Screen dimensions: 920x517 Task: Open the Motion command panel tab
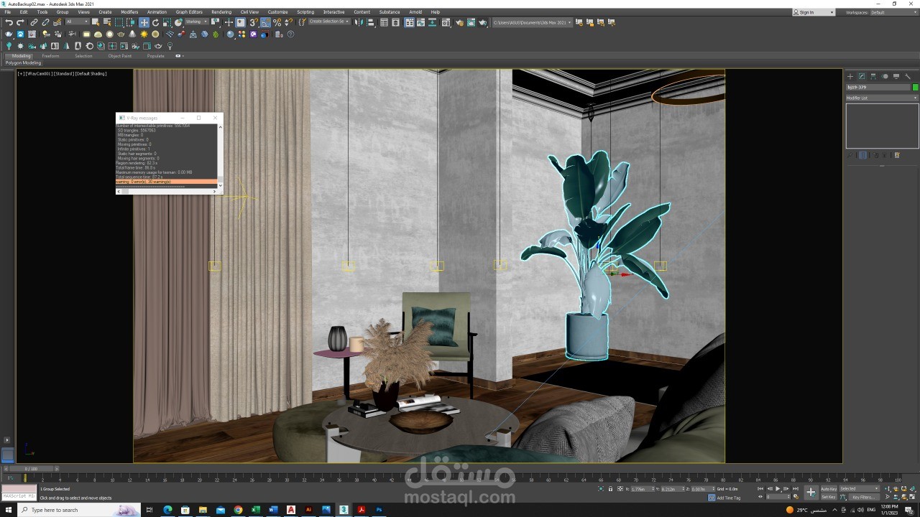click(x=885, y=76)
